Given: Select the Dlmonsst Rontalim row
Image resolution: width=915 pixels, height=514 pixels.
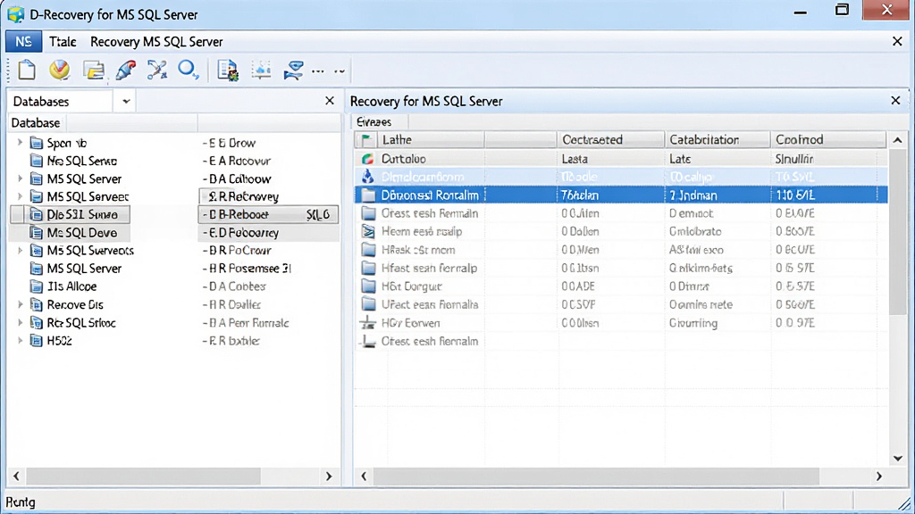Looking at the screenshot, I should coord(621,195).
